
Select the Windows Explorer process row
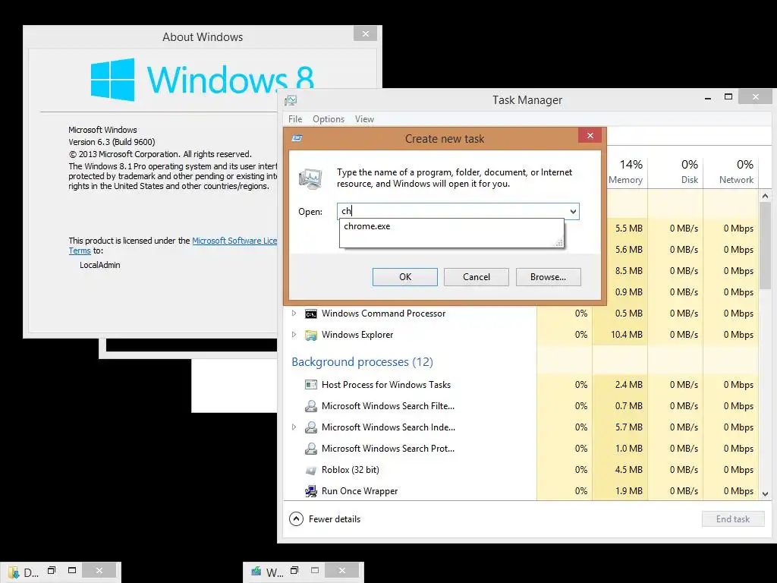(x=521, y=335)
